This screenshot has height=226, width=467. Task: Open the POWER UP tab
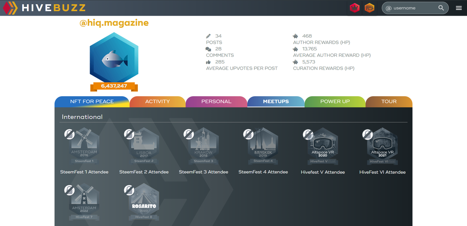335,102
